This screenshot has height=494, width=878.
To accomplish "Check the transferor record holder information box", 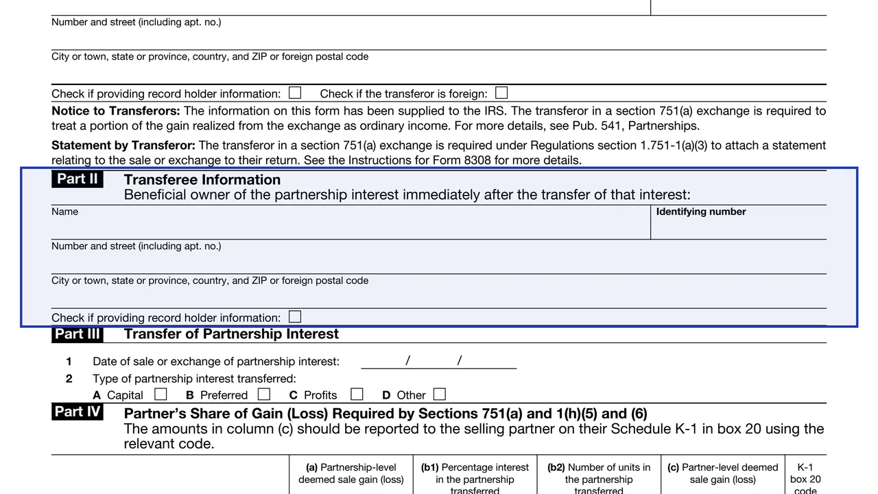I will pyautogui.click(x=295, y=93).
